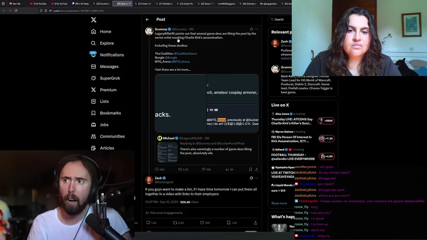
Task: Open the Michael @LegacyKillaHD quoted post header
Action: pyautogui.click(x=183, y=138)
